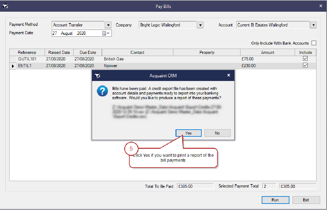Click No to skip the report

click(217, 133)
